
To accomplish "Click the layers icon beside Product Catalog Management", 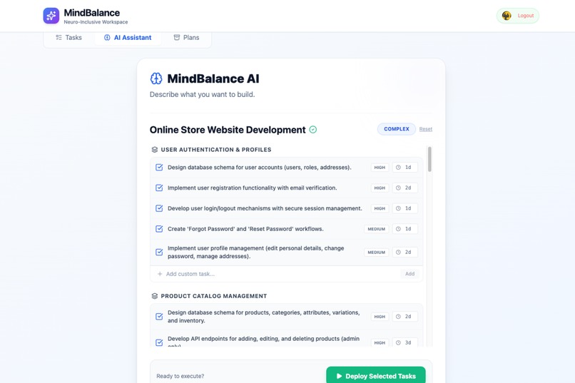I will coord(155,296).
